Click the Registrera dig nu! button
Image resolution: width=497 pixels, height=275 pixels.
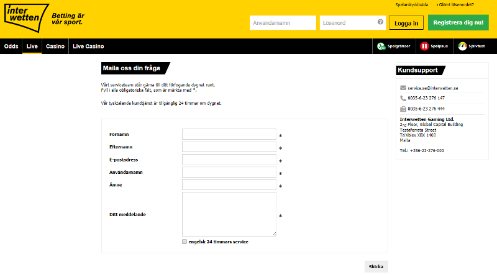(458, 22)
